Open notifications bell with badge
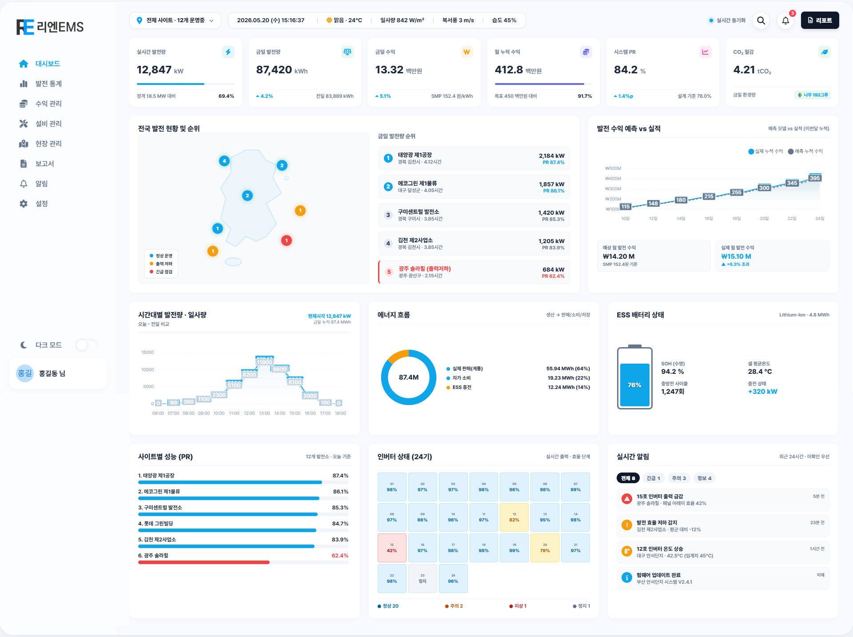This screenshot has height=637, width=853. pyautogui.click(x=785, y=20)
